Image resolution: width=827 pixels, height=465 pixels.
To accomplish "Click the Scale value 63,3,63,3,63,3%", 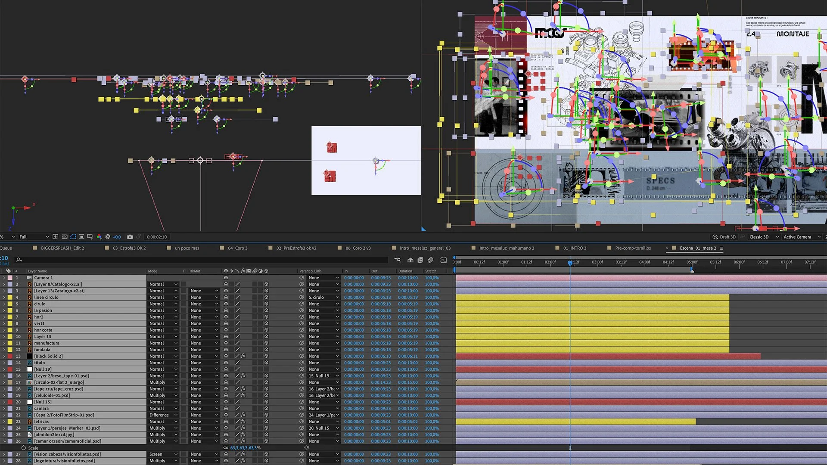I will (x=245, y=448).
